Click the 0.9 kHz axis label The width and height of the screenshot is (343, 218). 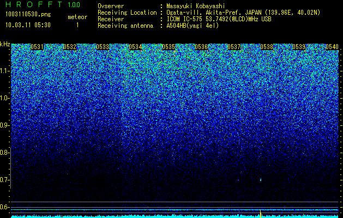point(5,125)
